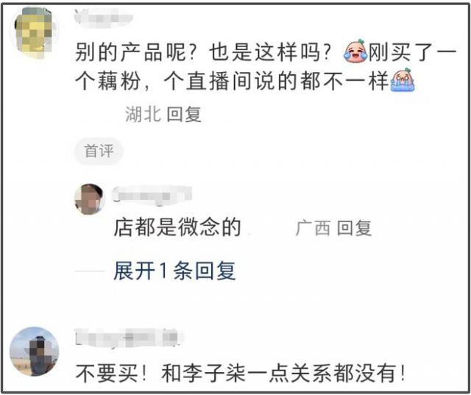The width and height of the screenshot is (471, 395).
Task: Click the blurred username above 店都是微念的
Action: tap(152, 195)
